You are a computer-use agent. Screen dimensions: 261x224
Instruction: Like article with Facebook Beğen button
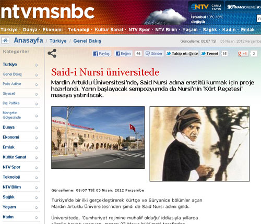pyautogui.click(x=123, y=54)
